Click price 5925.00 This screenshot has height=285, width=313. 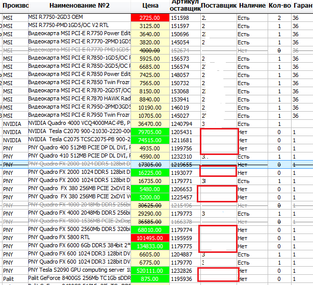click(x=150, y=59)
